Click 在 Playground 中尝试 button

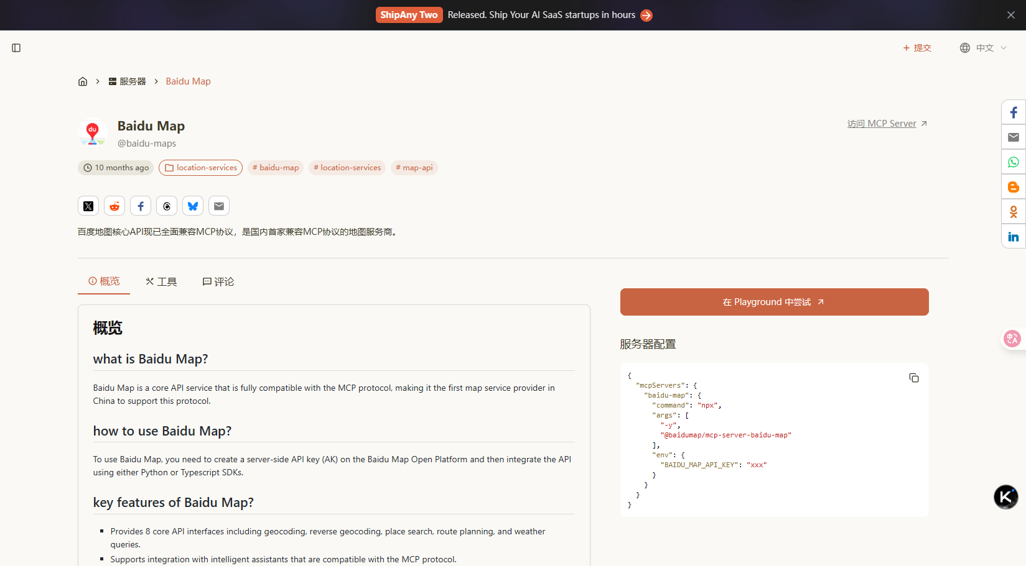pos(775,302)
